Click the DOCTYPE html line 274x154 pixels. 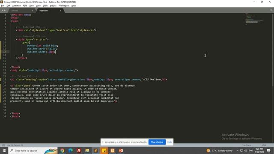coord(21,15)
